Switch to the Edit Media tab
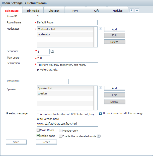Screen dimensions: 153x156 click(33, 11)
